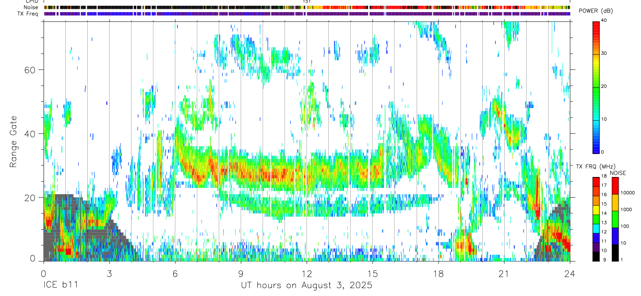Click the x-axis tick label 24
Screen dimensions: 641x296
coord(569,273)
